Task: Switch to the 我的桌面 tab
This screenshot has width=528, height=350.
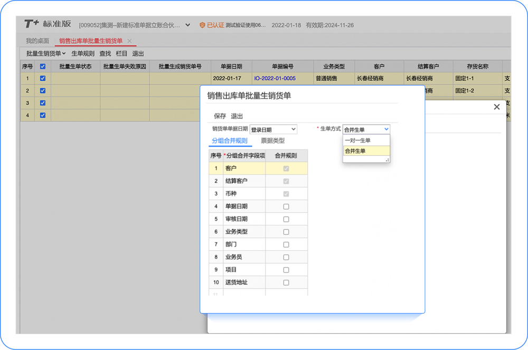Action: point(36,40)
